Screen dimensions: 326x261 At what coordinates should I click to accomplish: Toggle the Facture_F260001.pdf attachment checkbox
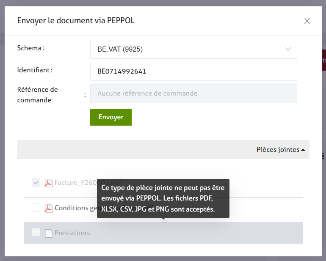pos(36,182)
